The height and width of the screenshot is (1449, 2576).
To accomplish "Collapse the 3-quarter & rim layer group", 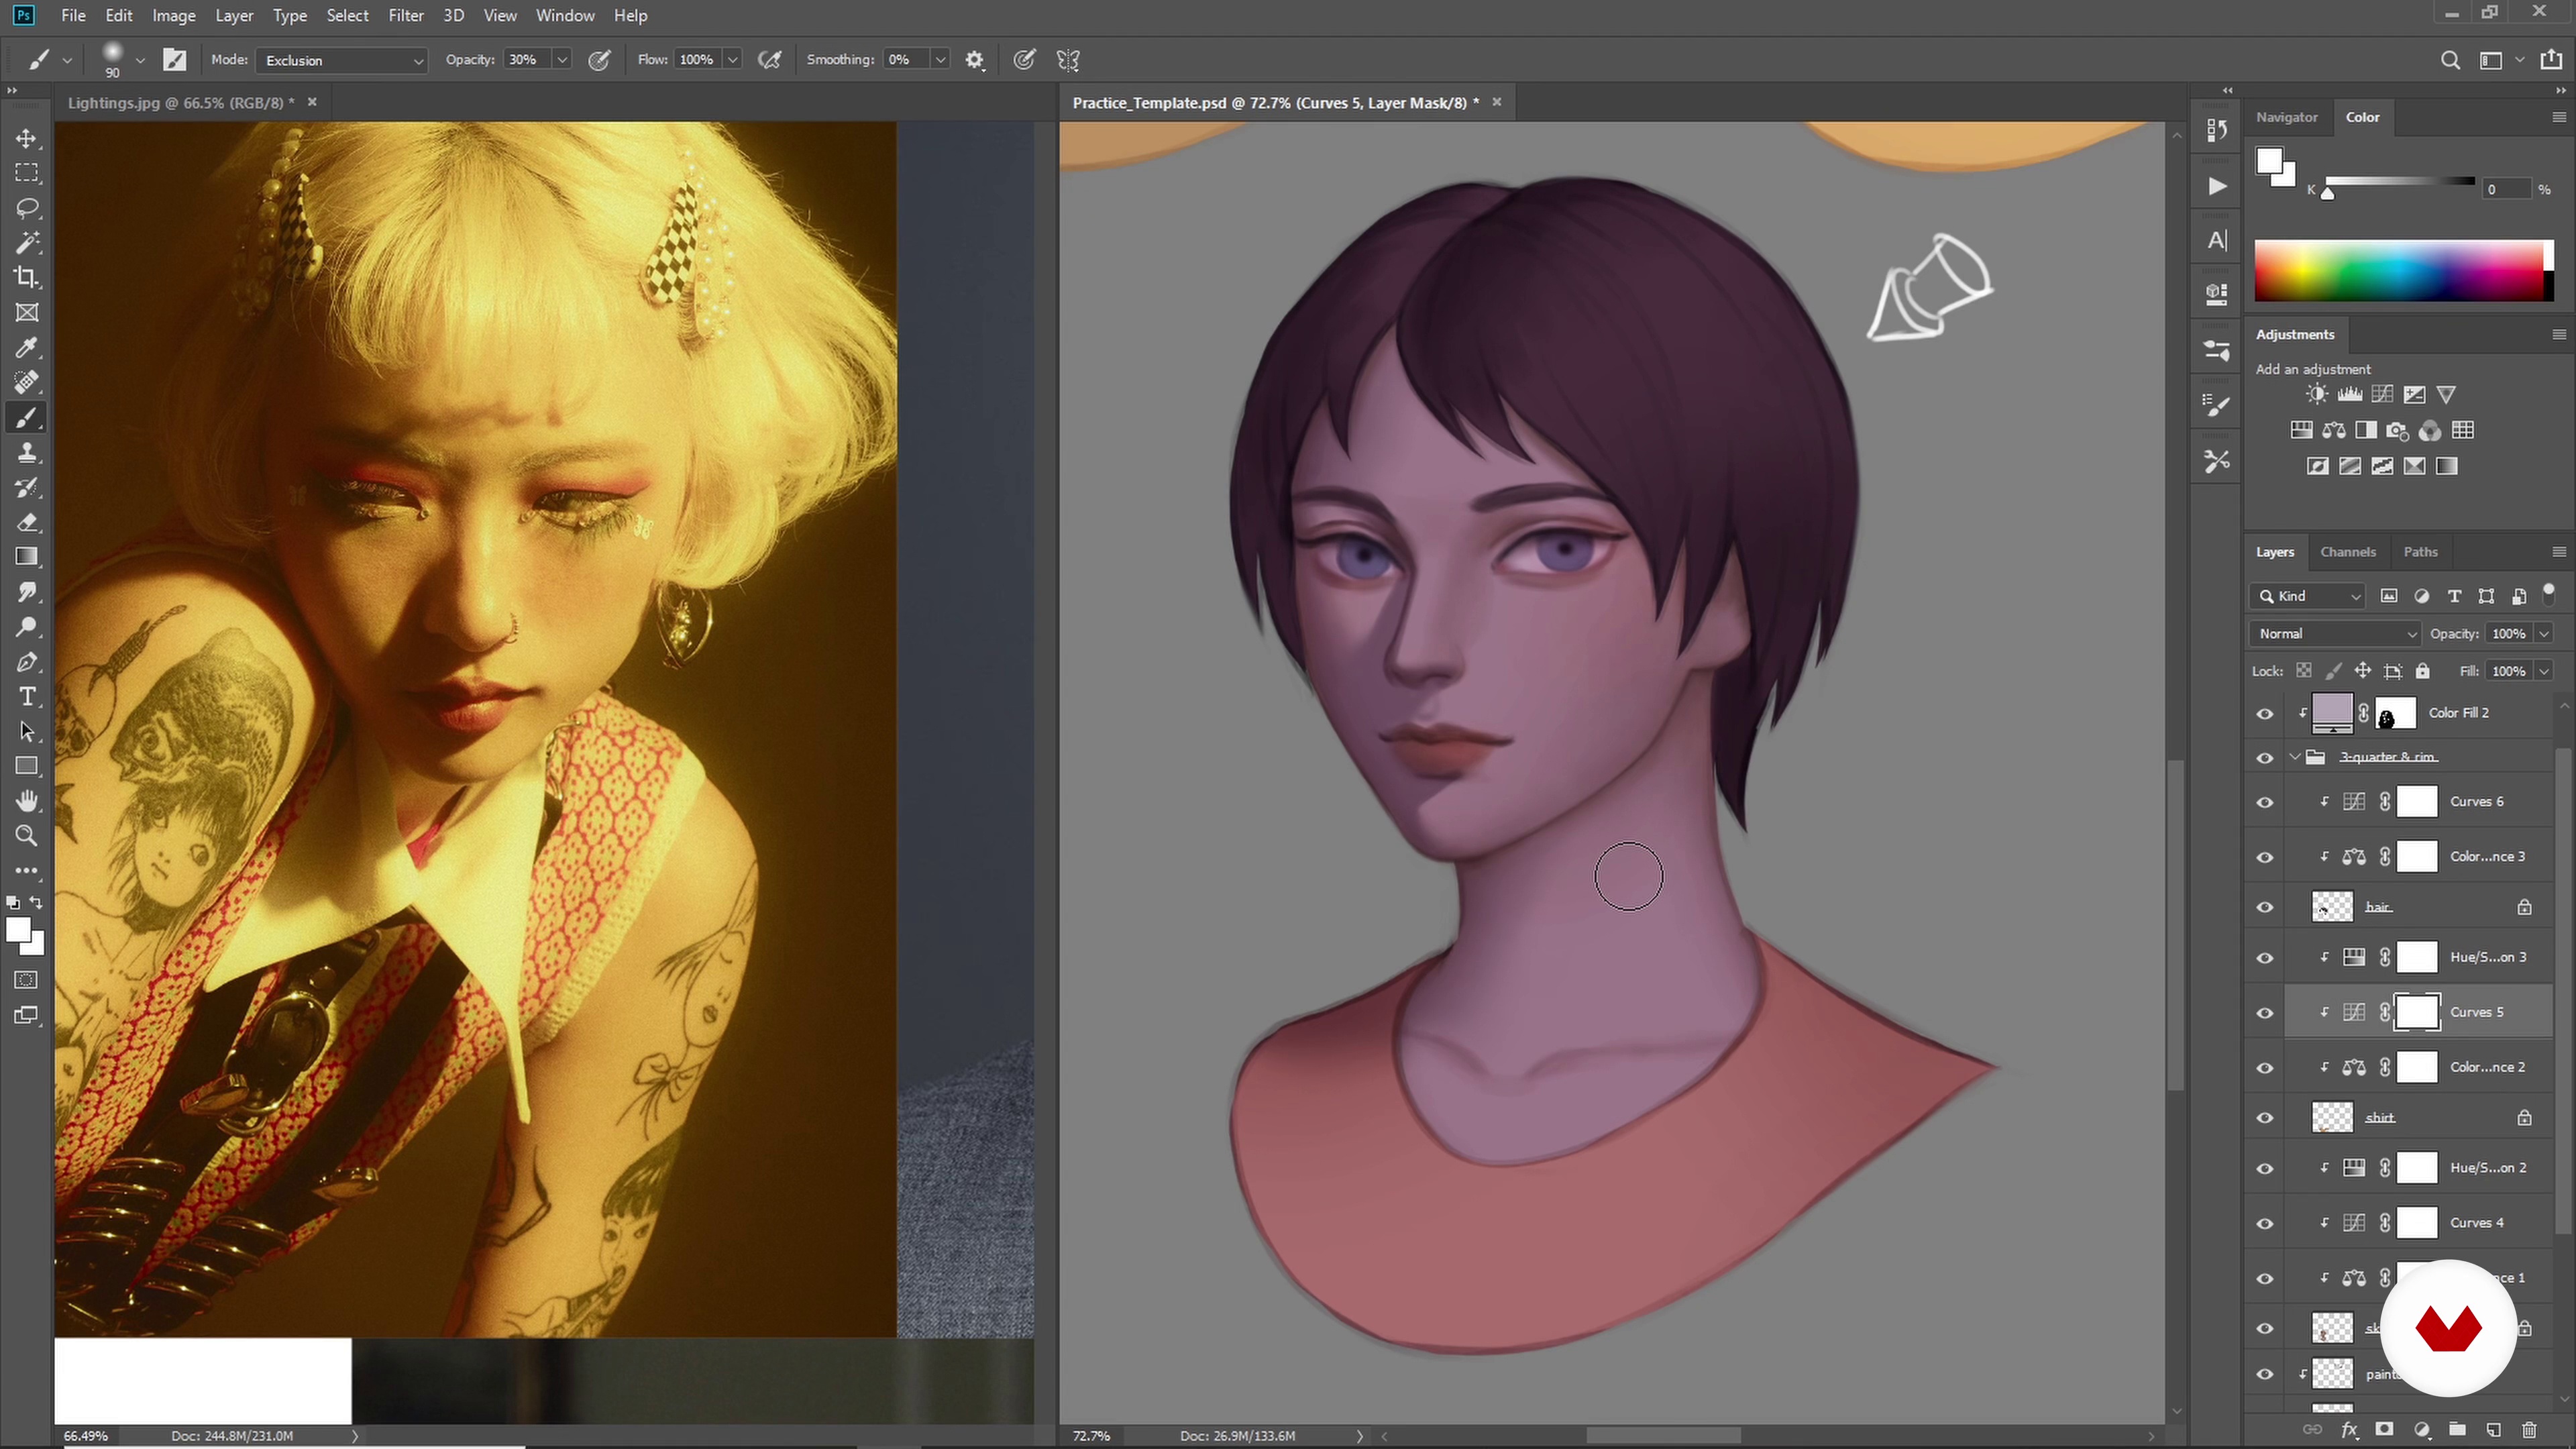I will click(2295, 757).
